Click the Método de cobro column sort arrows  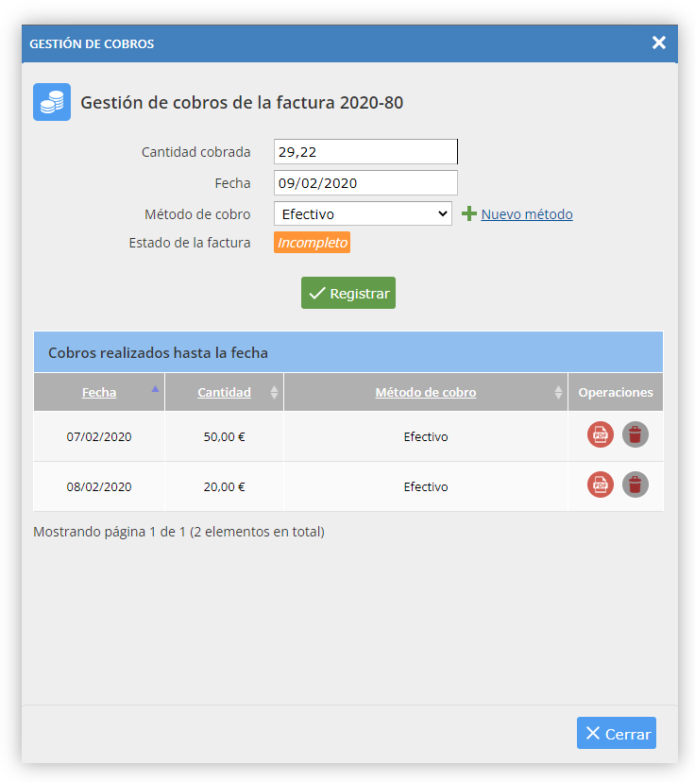coord(558,393)
